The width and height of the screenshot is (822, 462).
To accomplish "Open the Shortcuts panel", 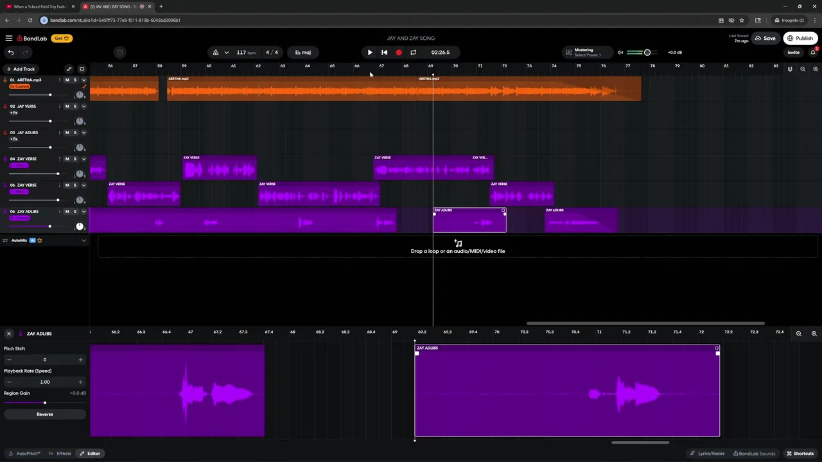I will click(x=800, y=454).
